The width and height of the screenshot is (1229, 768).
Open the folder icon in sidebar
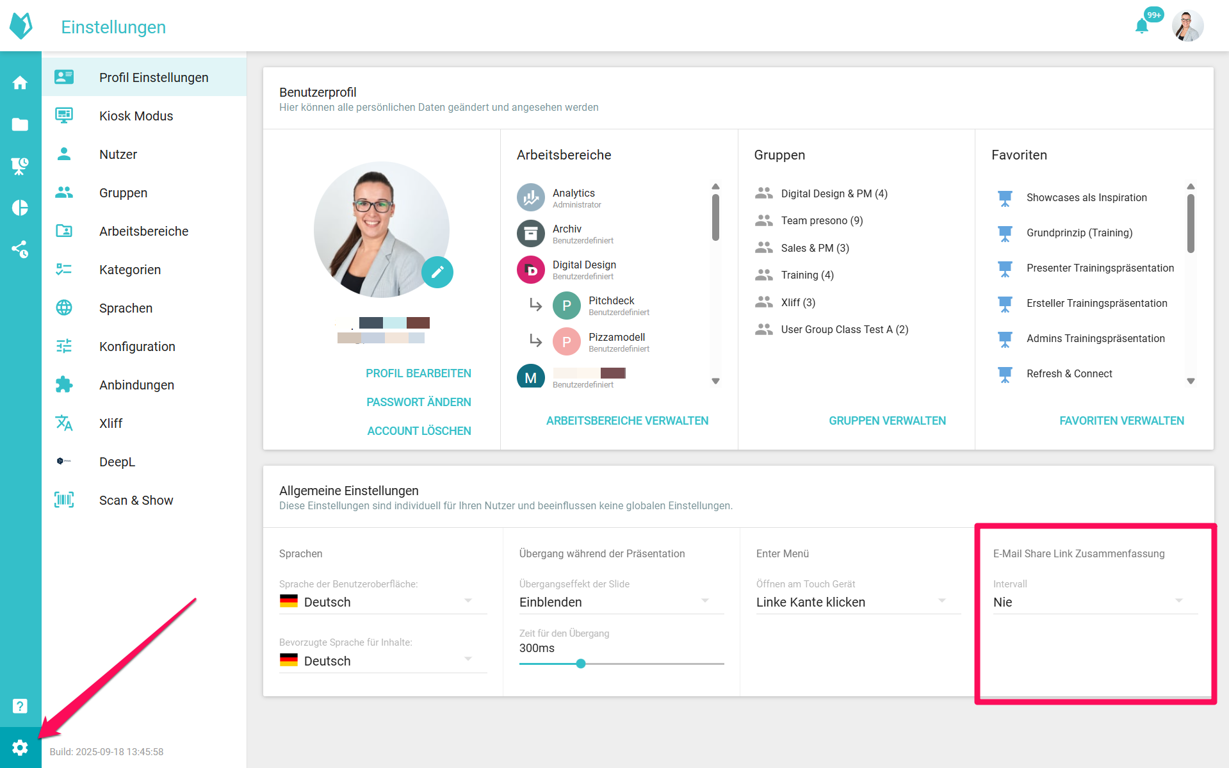pyautogui.click(x=20, y=124)
